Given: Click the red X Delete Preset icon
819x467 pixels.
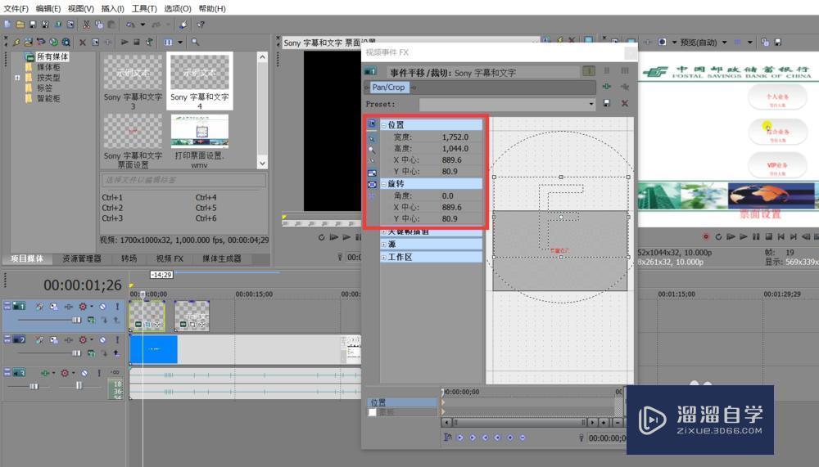Looking at the screenshot, I should pyautogui.click(x=625, y=104).
